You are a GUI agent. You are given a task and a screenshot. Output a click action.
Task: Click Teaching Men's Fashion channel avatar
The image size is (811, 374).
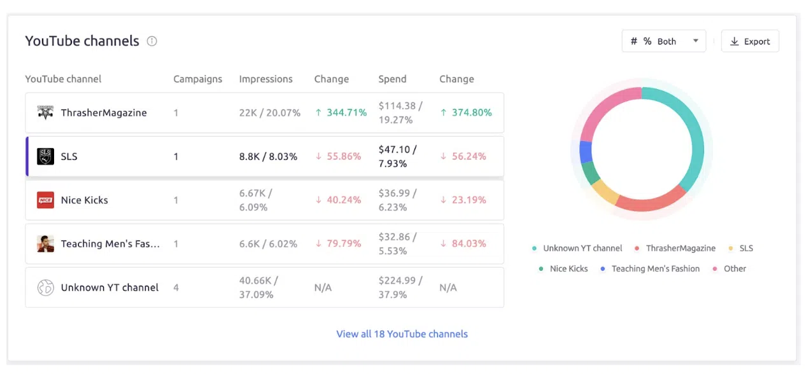click(45, 244)
